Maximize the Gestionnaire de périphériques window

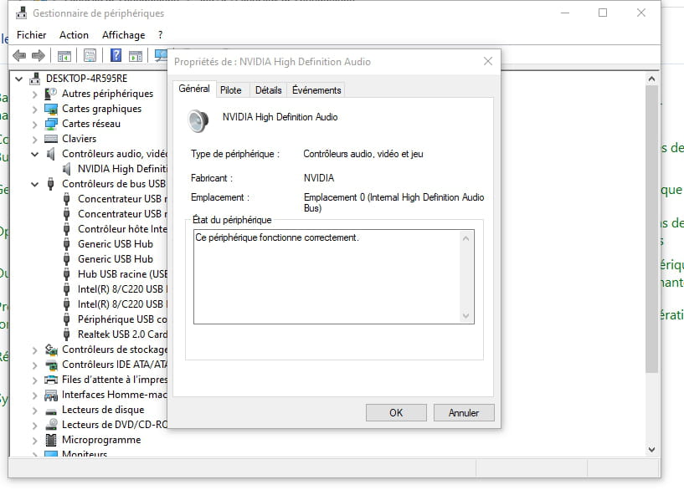click(603, 13)
